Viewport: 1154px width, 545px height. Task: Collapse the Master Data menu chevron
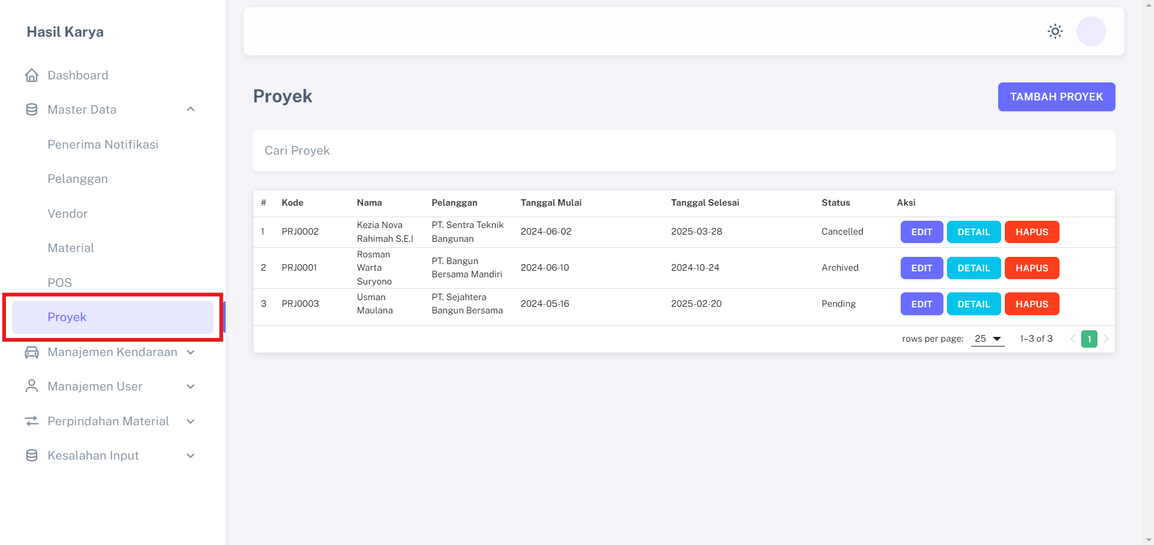(x=191, y=109)
